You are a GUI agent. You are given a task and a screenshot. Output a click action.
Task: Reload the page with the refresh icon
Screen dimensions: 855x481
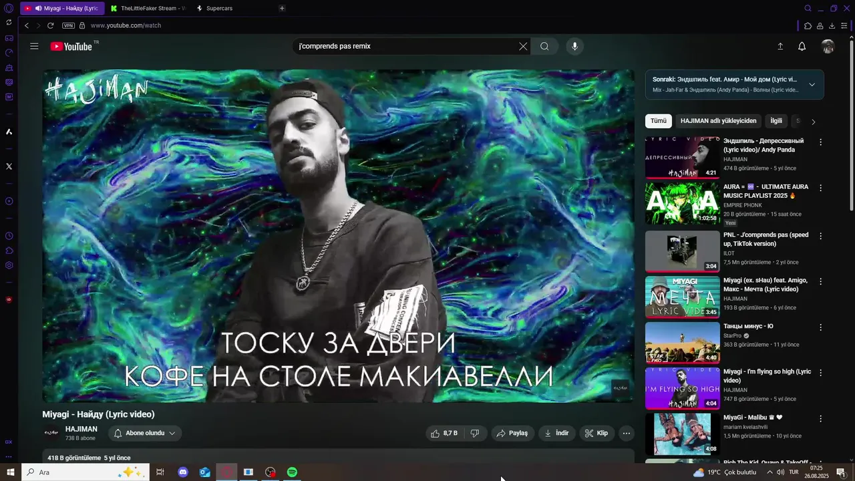point(50,25)
